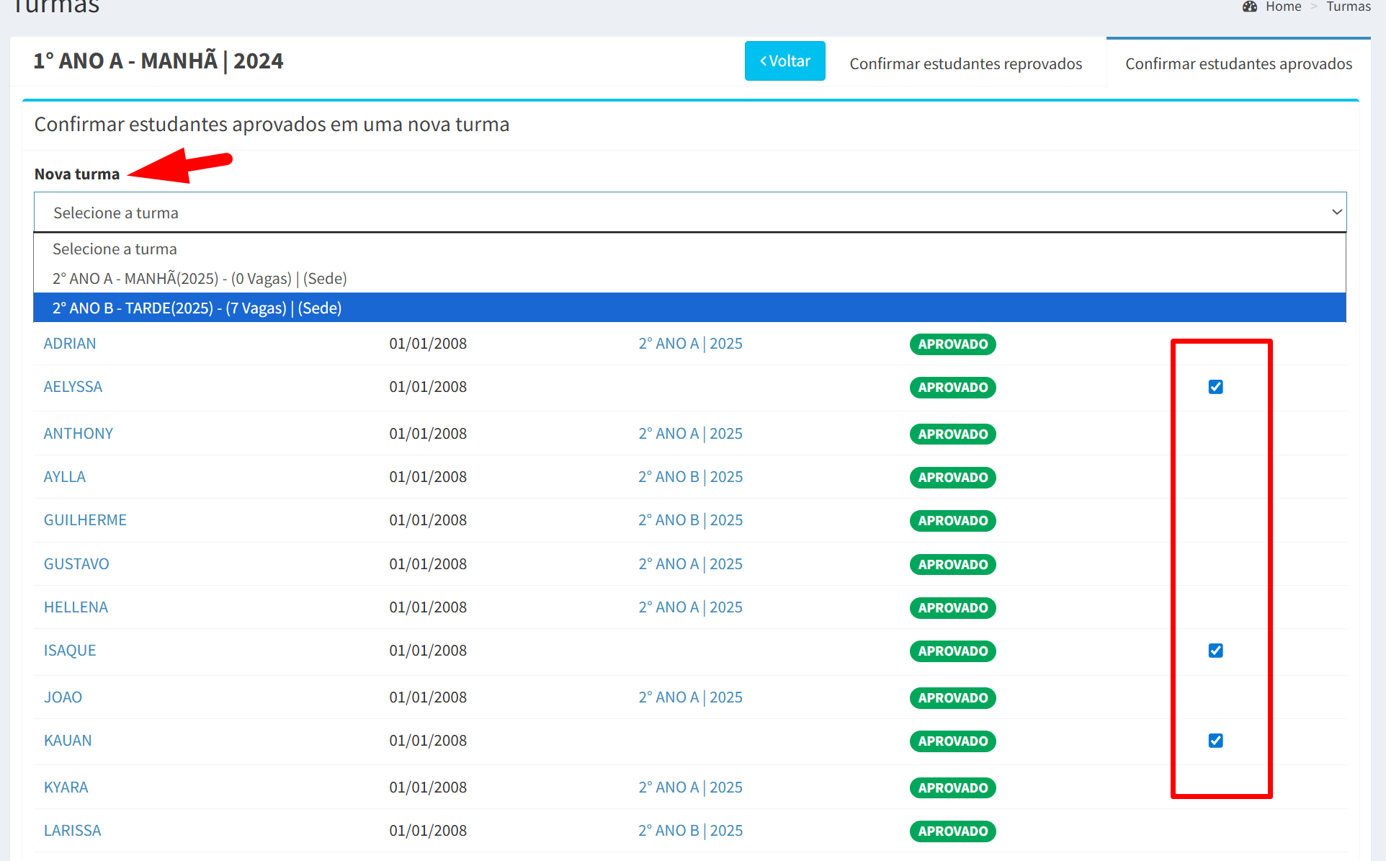The height and width of the screenshot is (861, 1386).
Task: Click the APROVADO badge for GUILHERME
Action: (x=952, y=520)
